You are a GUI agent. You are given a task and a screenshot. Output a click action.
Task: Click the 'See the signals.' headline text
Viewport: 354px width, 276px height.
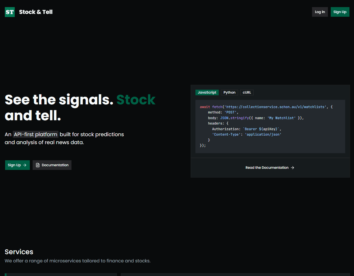pos(59,100)
